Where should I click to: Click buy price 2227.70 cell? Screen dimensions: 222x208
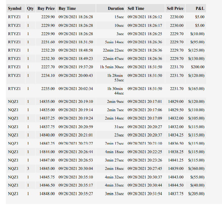pos(46,67)
